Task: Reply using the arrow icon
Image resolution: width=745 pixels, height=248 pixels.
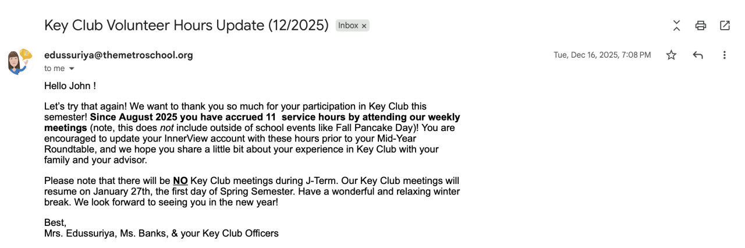Action: 698,55
